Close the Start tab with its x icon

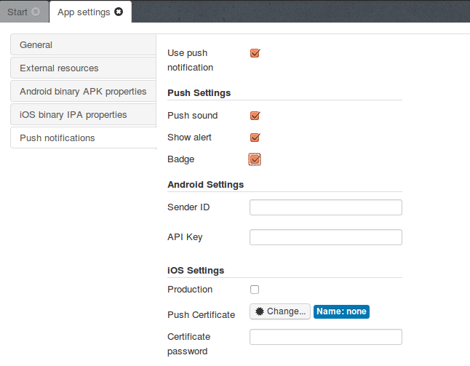point(36,12)
